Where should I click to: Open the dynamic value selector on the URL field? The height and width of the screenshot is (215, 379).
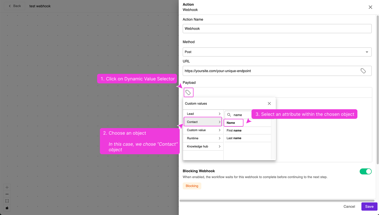(363, 71)
